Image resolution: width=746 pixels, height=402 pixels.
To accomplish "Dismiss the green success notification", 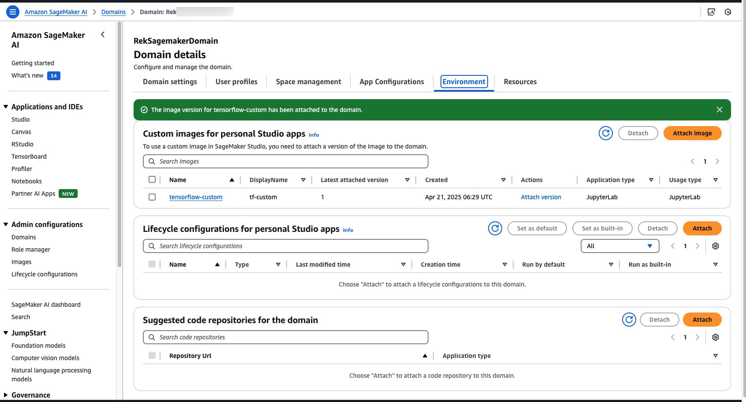I will 720,110.
